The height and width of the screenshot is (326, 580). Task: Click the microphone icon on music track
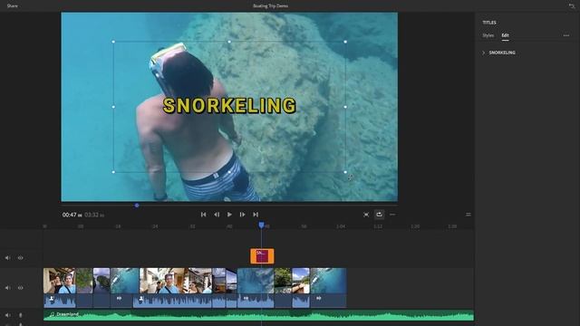point(20,315)
